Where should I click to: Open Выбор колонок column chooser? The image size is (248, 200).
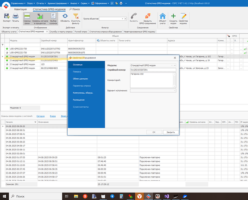click(53, 19)
